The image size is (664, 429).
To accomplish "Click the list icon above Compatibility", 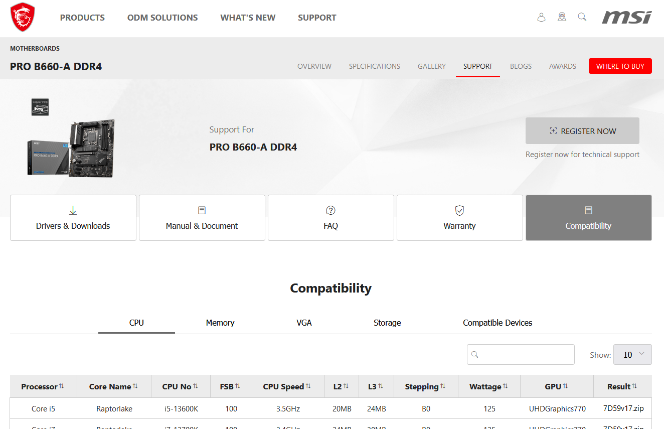I will [x=588, y=210].
